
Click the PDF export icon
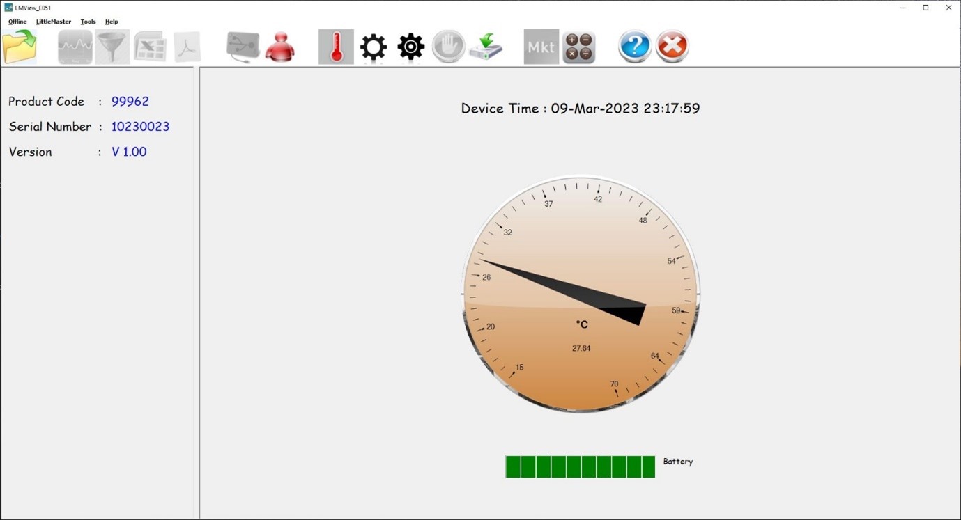[186, 46]
